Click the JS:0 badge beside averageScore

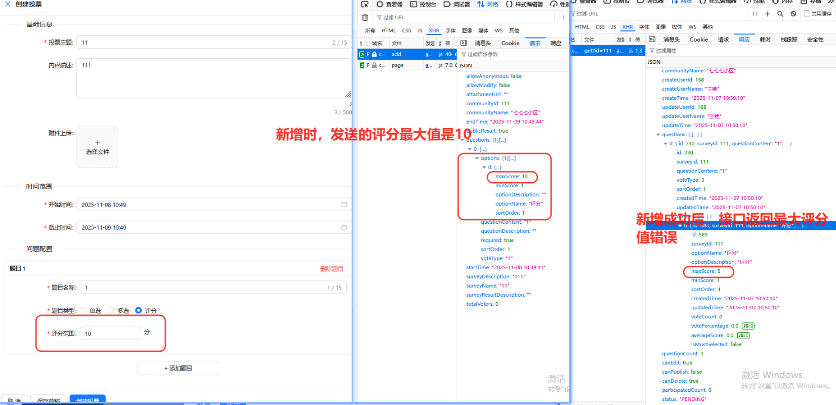pyautogui.click(x=743, y=335)
